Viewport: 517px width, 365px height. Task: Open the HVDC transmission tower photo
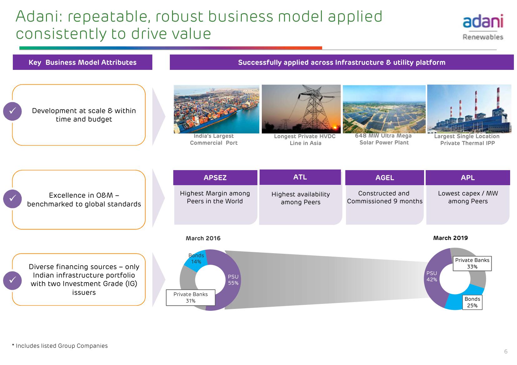[301, 109]
